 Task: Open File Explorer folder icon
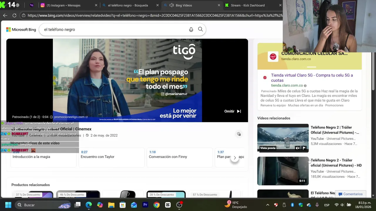pyautogui.click(x=111, y=205)
